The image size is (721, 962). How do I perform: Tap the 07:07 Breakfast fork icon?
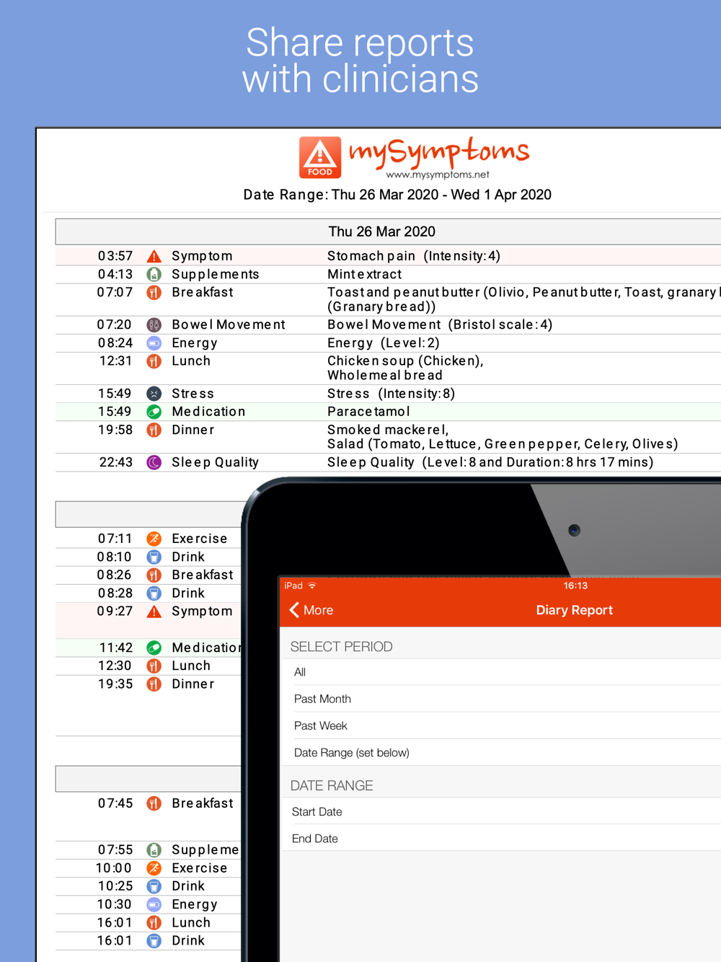tap(154, 292)
